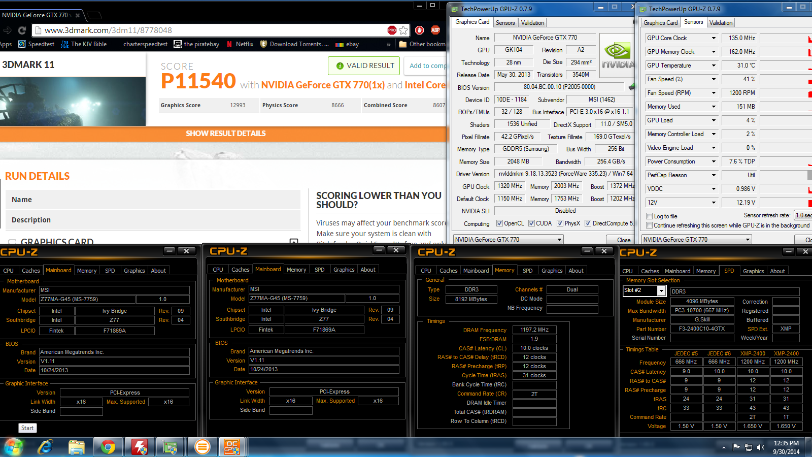Open the Memory Used sensor dropdown
Viewport: 812px width, 457px height.
714,107
